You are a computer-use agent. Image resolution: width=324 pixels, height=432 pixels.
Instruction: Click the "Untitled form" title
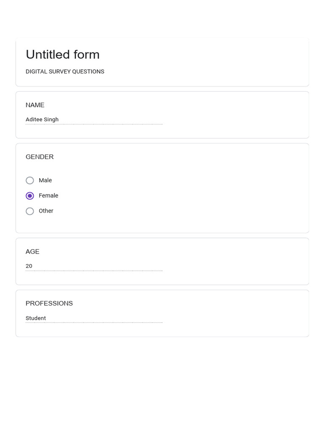coord(63,54)
